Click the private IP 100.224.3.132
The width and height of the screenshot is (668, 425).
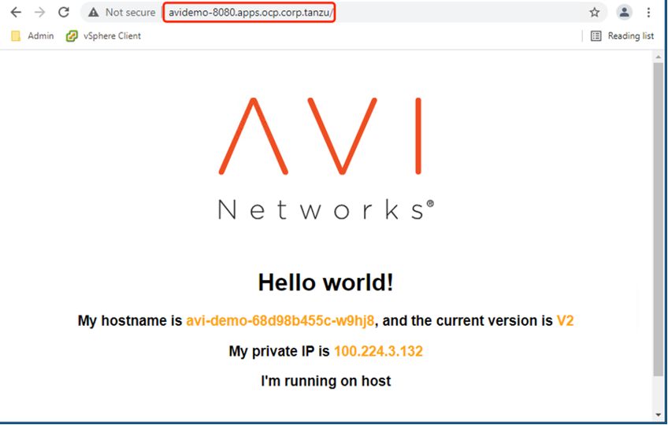click(378, 351)
